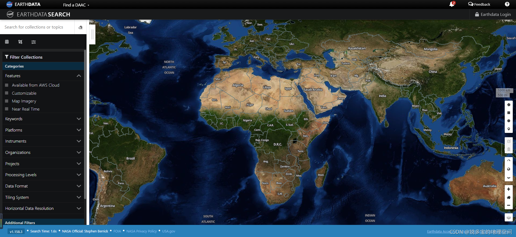Click the delete shapes trash icon

508,149
